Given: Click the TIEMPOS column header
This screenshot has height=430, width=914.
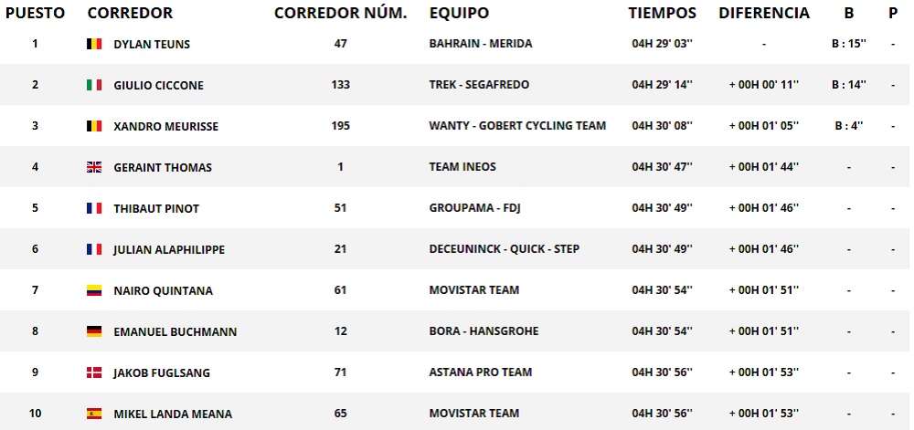Looking at the screenshot, I should click(x=662, y=14).
